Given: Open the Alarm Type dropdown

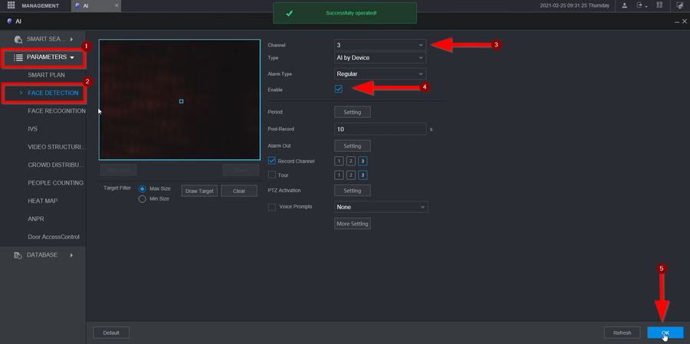Looking at the screenshot, I should click(379, 74).
